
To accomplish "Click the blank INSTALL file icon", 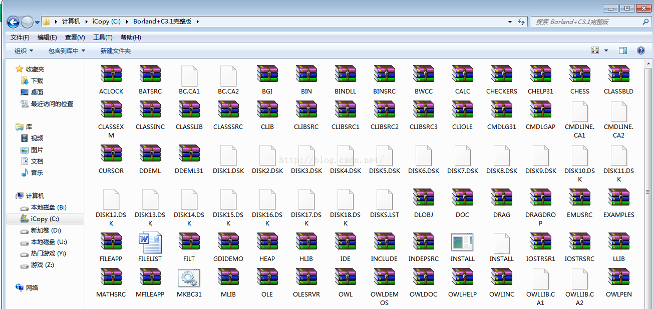I will pyautogui.click(x=502, y=243).
